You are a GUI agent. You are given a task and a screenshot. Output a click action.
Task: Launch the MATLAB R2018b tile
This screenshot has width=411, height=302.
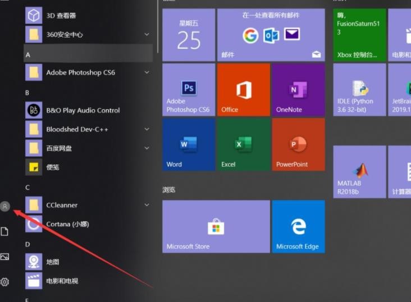359,172
